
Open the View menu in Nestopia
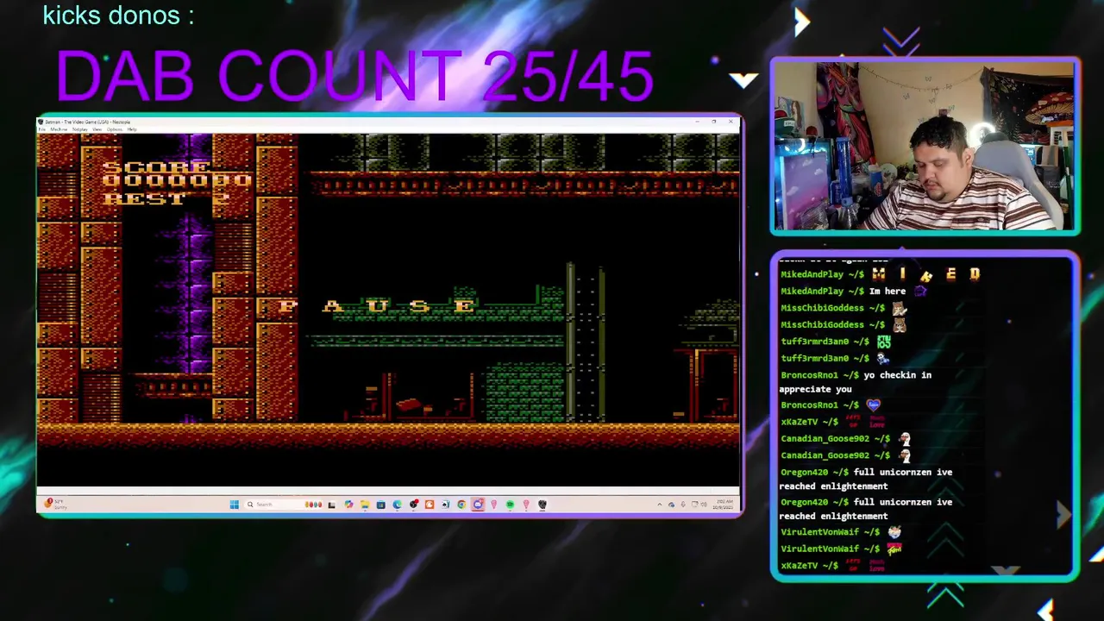click(97, 129)
